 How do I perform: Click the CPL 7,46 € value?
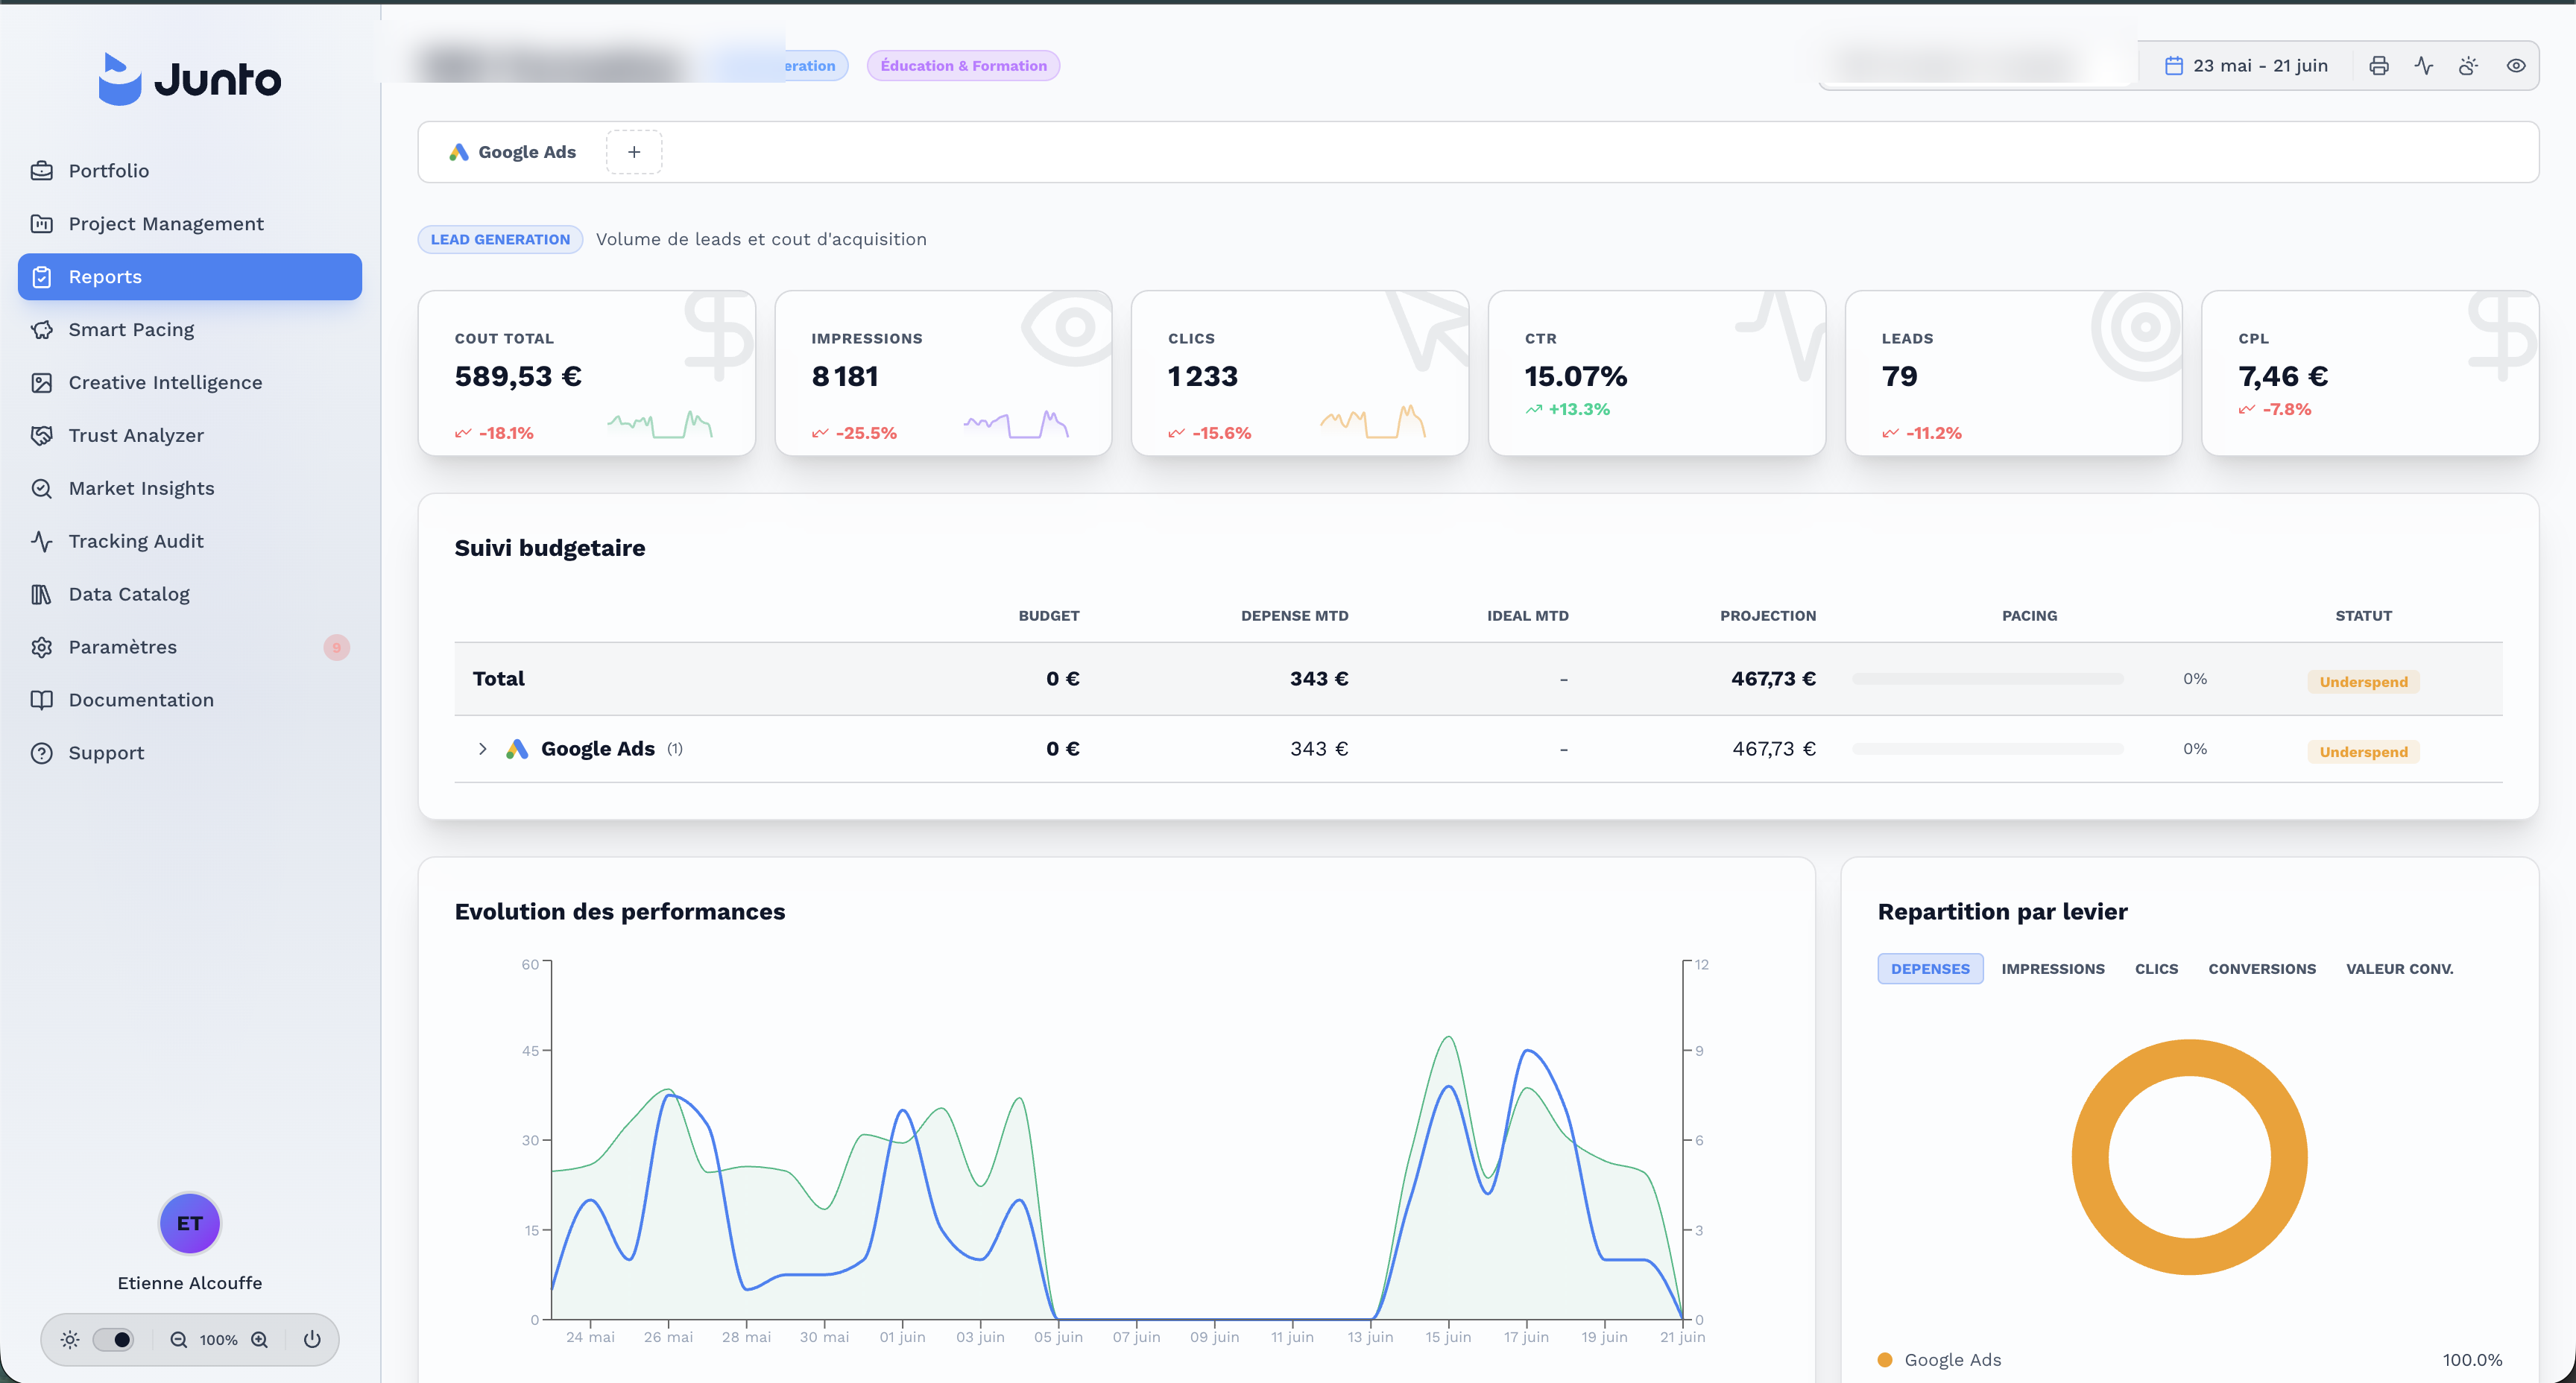click(x=2283, y=377)
